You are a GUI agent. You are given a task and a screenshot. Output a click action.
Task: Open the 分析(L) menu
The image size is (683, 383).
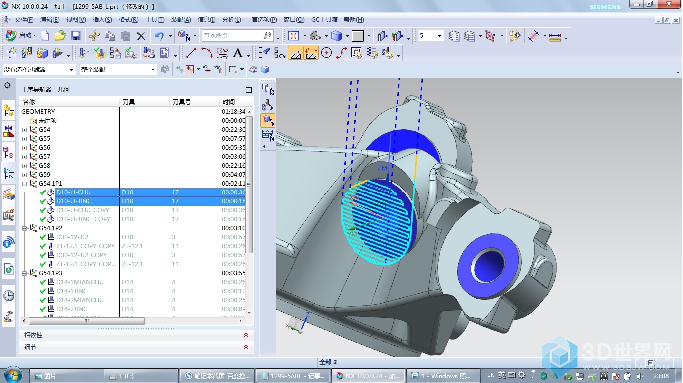[x=232, y=20]
